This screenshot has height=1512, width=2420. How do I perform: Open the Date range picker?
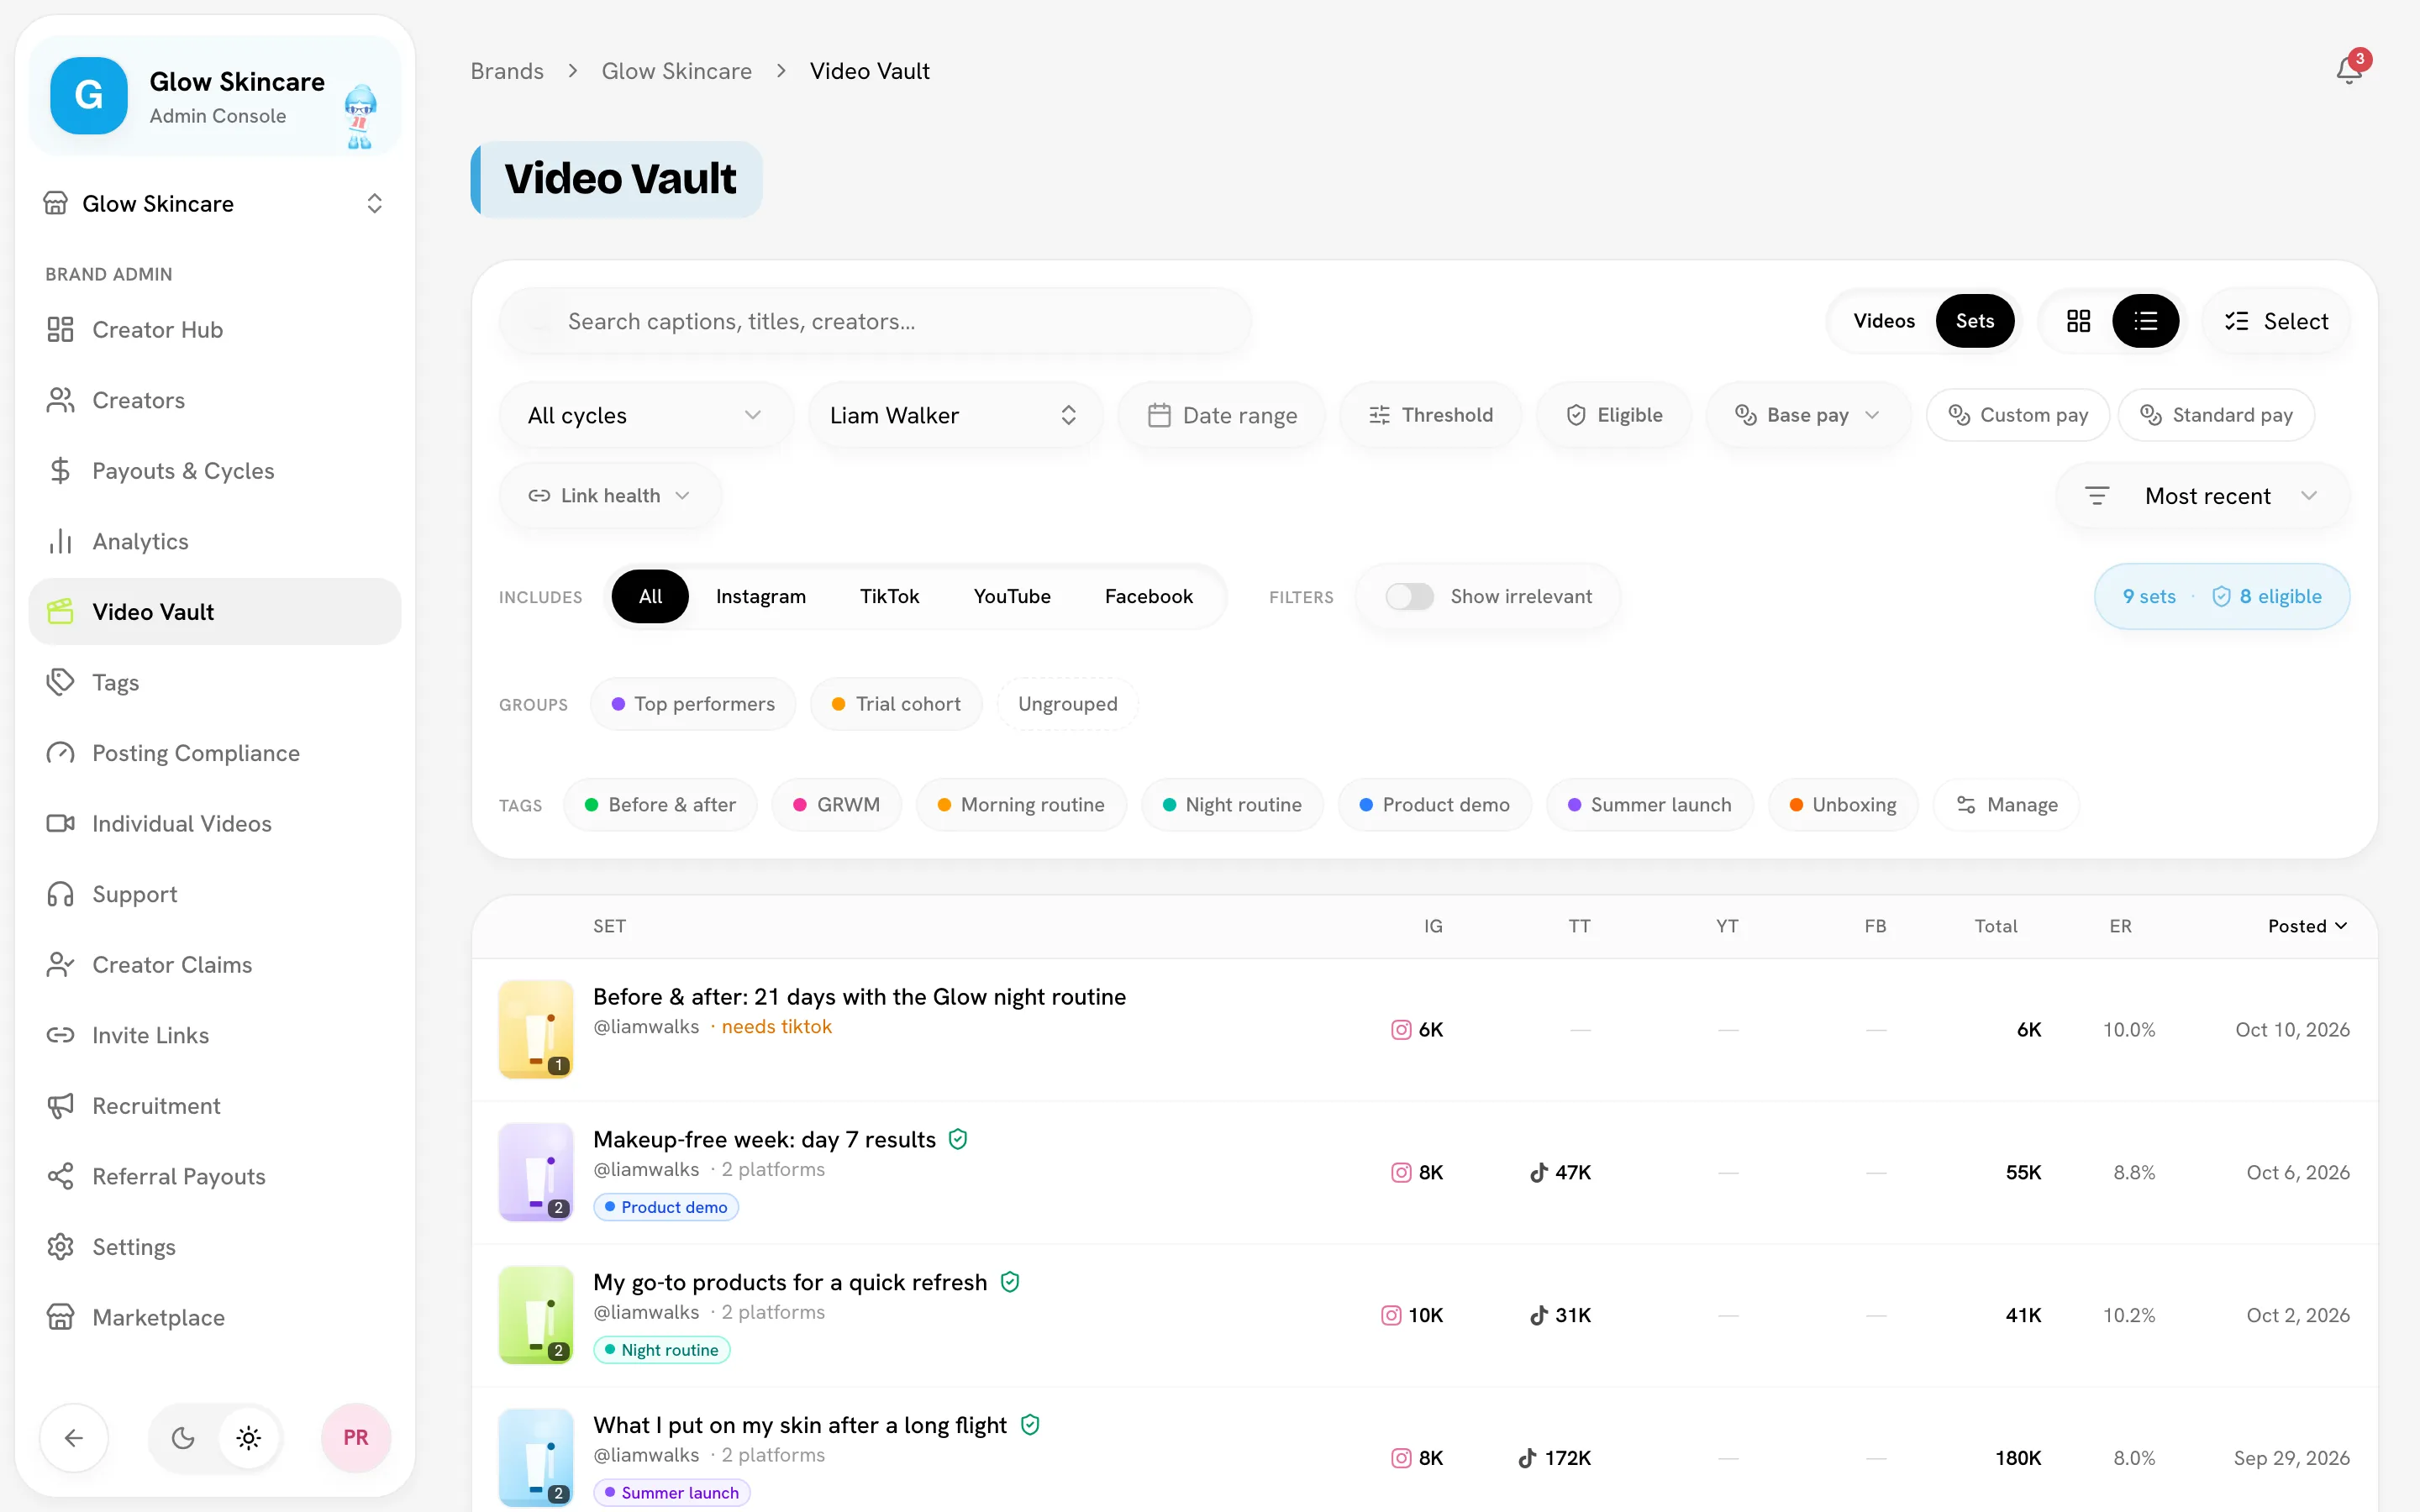pyautogui.click(x=1222, y=415)
